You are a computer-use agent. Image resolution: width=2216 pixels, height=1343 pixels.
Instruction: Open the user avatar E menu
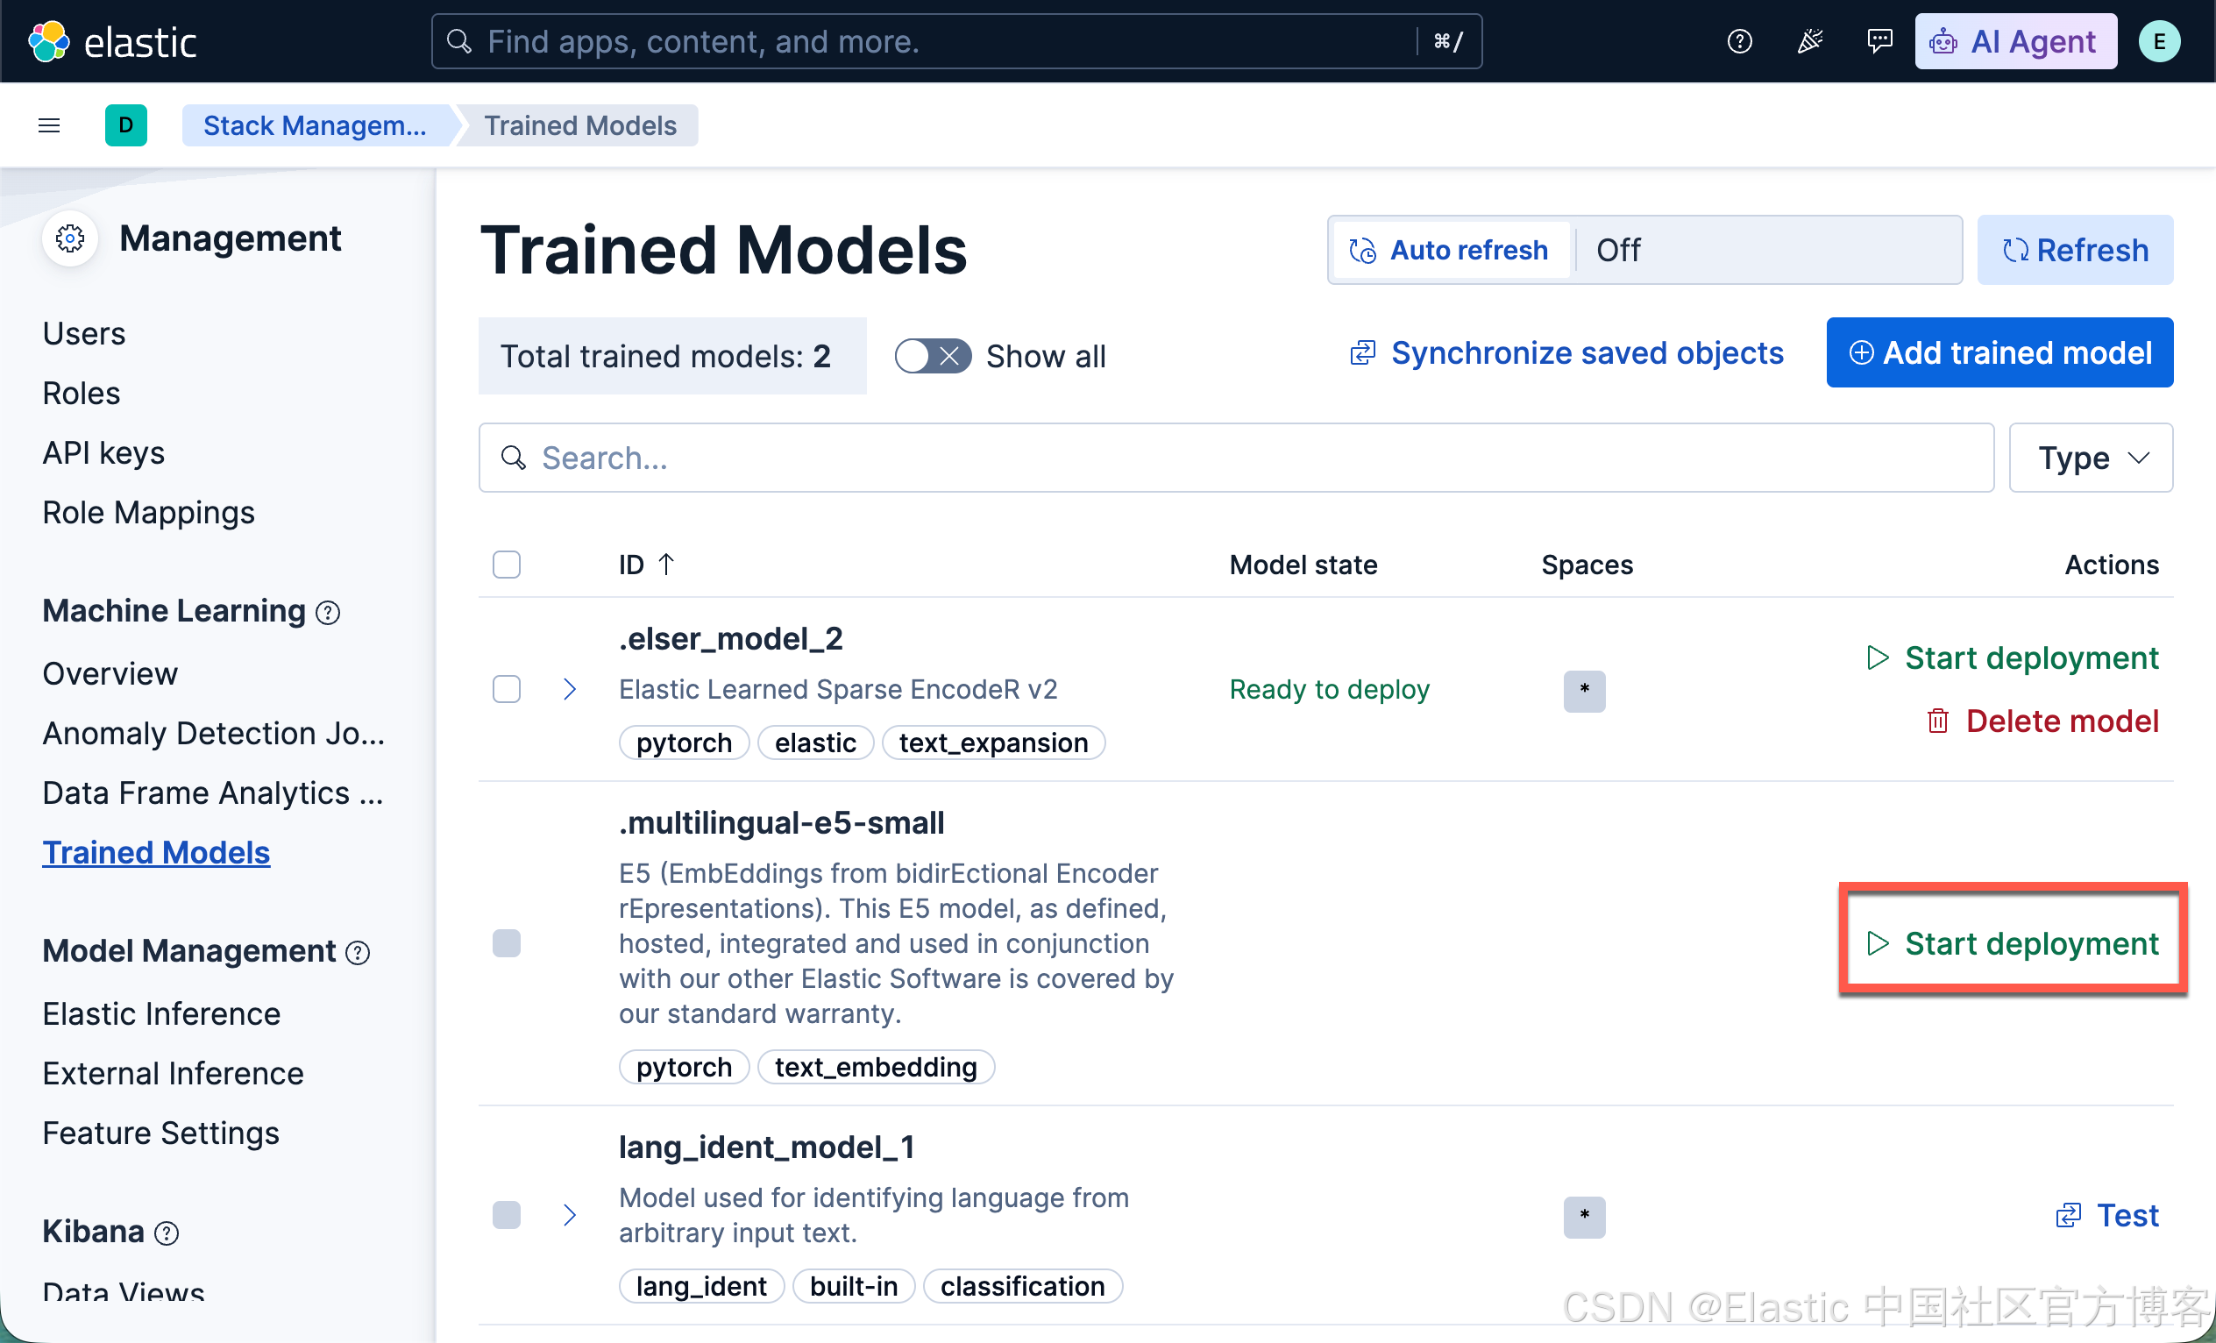(x=2158, y=41)
